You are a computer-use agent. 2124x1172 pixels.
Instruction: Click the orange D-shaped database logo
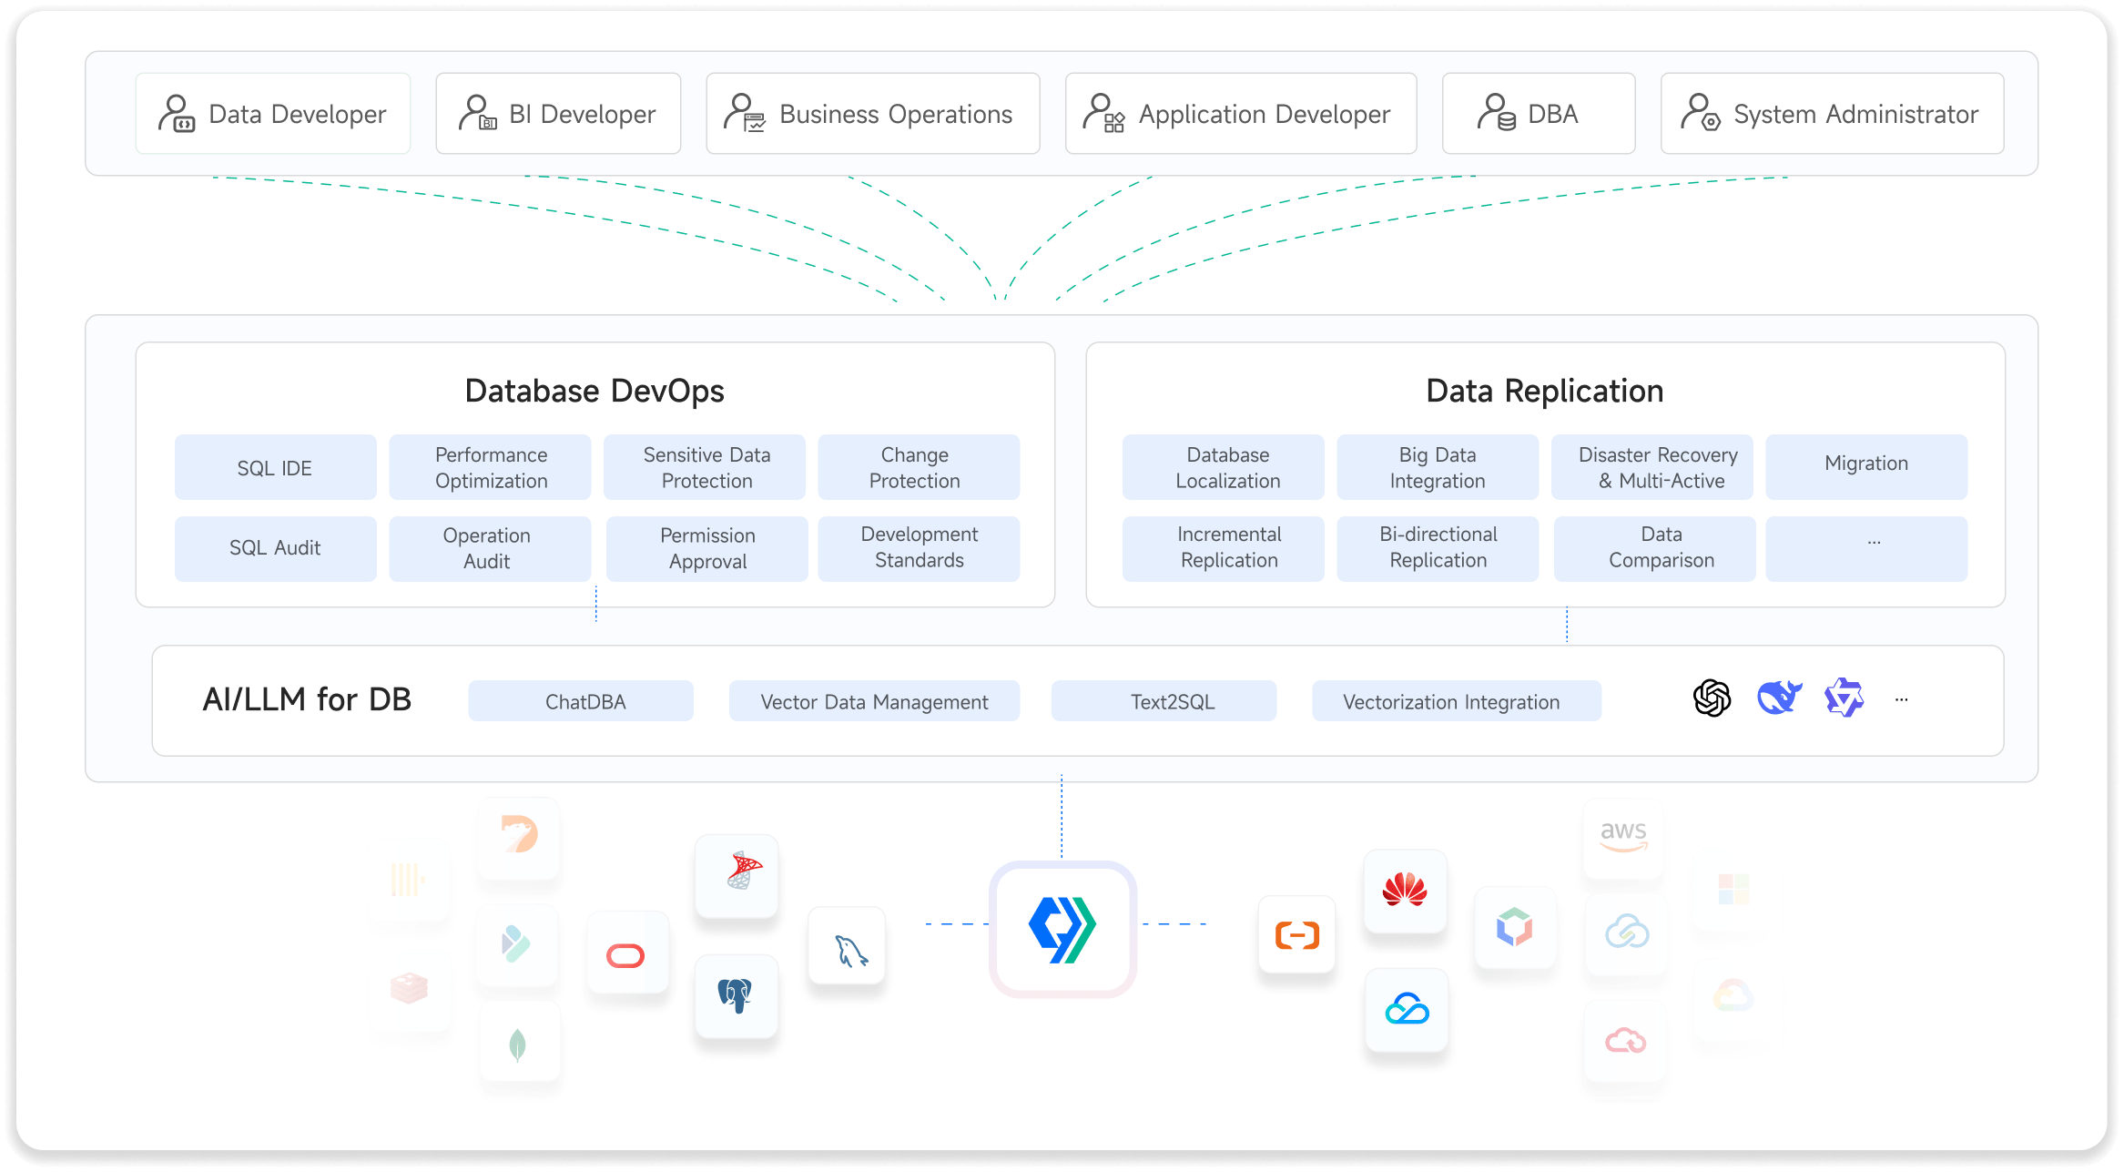point(519,834)
